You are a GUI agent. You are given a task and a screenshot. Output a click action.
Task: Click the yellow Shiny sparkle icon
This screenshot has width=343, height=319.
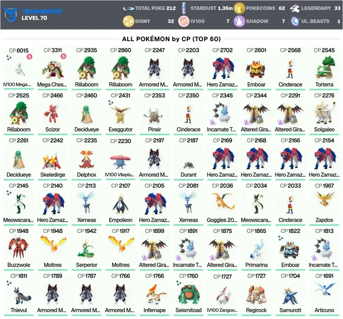pyautogui.click(x=128, y=21)
